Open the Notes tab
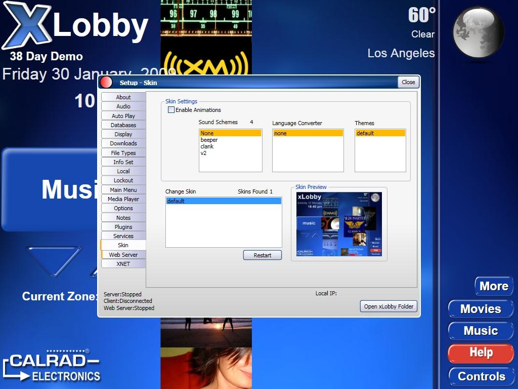The width and height of the screenshot is (518, 389). pos(123,218)
